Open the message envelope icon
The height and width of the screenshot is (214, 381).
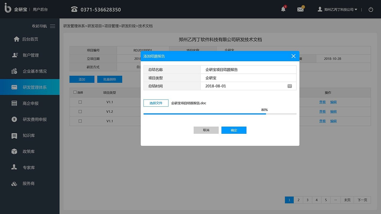pos(300,9)
